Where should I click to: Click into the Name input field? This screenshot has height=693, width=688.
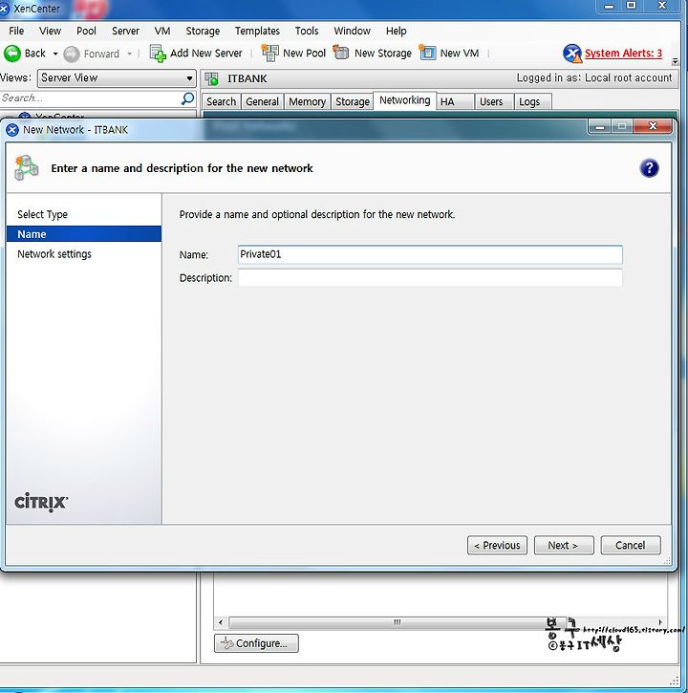(x=430, y=254)
